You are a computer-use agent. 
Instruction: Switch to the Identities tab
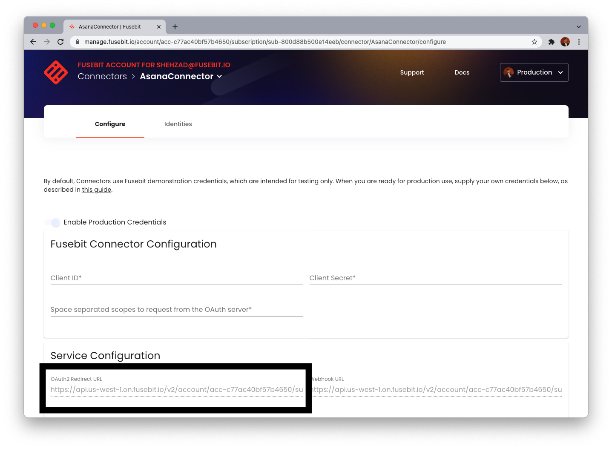178,124
